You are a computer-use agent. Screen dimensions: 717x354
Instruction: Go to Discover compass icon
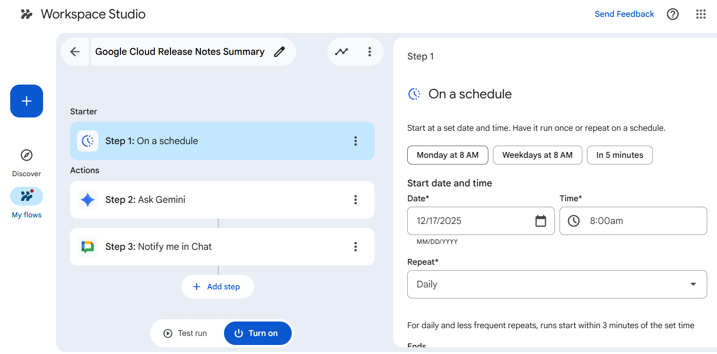coord(27,155)
